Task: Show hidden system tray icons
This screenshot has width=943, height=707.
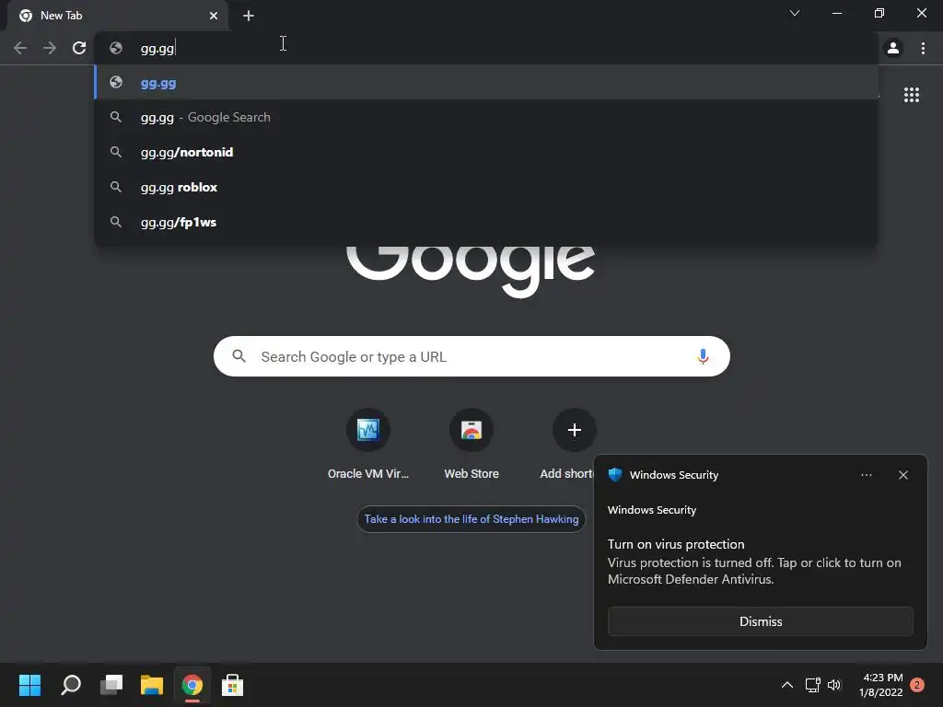Action: click(x=786, y=685)
